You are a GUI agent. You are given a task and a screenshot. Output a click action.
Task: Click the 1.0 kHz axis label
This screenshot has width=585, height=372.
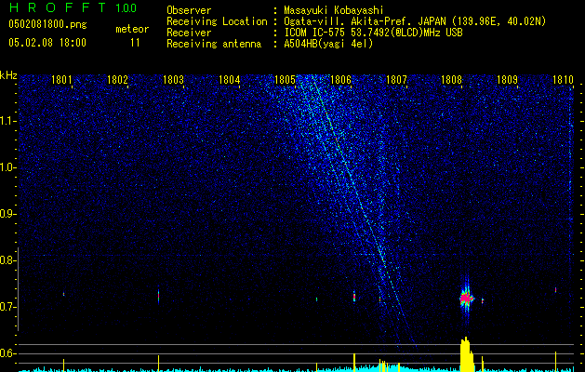(8, 167)
